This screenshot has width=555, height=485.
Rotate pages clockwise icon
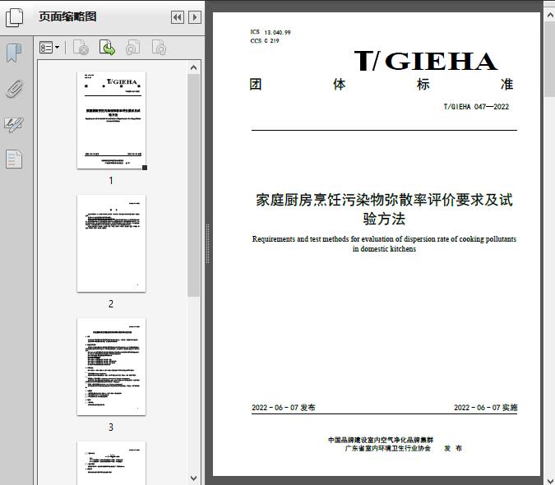[159, 47]
